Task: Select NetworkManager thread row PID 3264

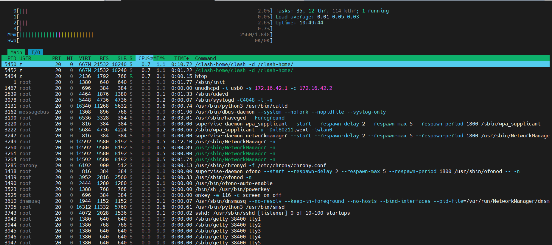Action: pos(276,159)
